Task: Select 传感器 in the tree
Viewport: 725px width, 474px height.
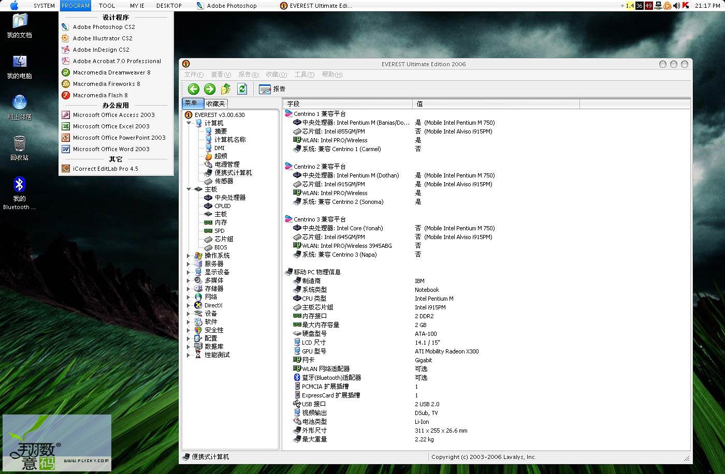Action: [x=224, y=181]
